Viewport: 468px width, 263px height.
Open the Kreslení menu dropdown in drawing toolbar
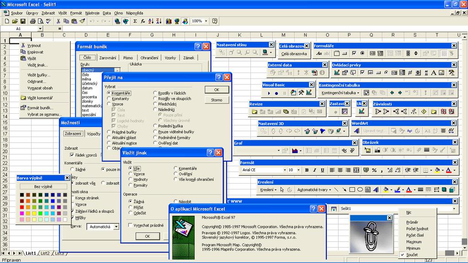(x=268, y=189)
